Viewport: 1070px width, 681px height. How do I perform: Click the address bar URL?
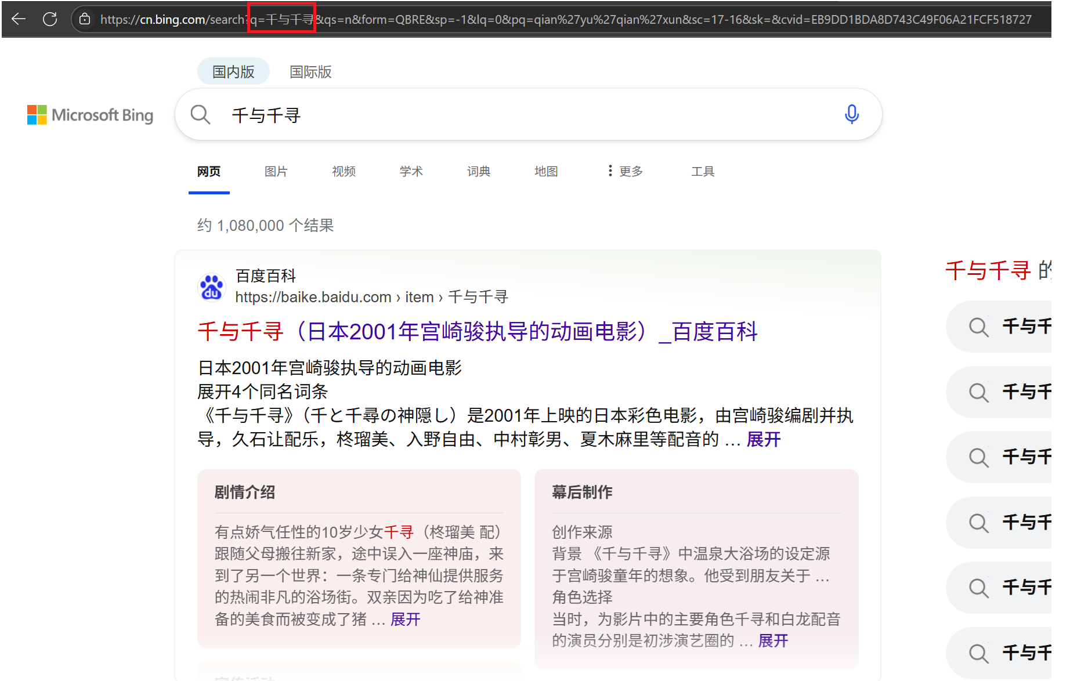click(566, 19)
